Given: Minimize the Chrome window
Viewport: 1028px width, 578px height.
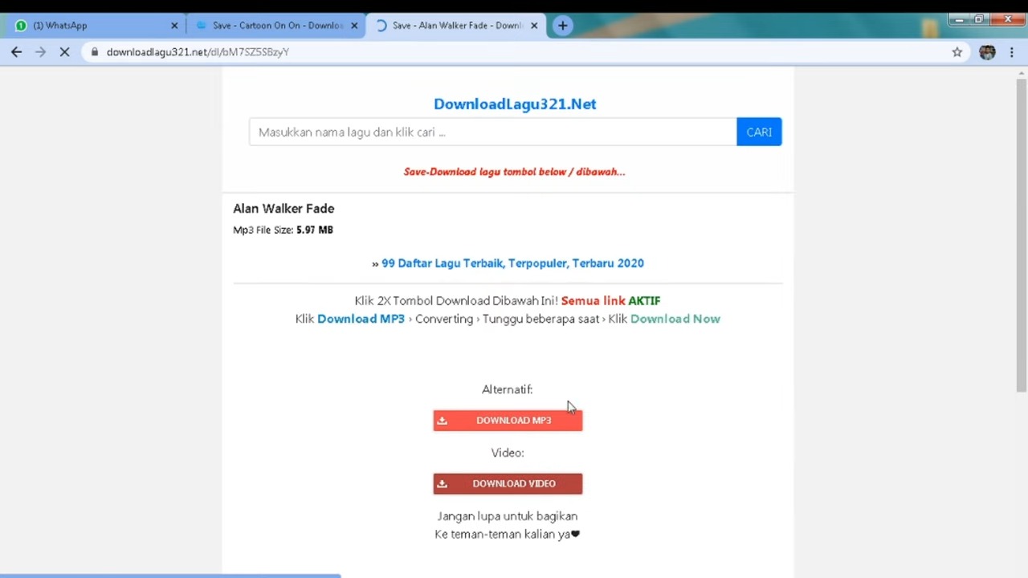Looking at the screenshot, I should click(x=958, y=19).
